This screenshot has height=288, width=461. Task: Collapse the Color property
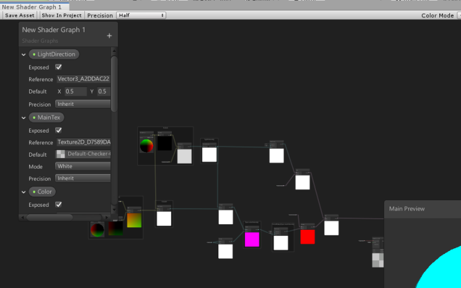tap(24, 192)
